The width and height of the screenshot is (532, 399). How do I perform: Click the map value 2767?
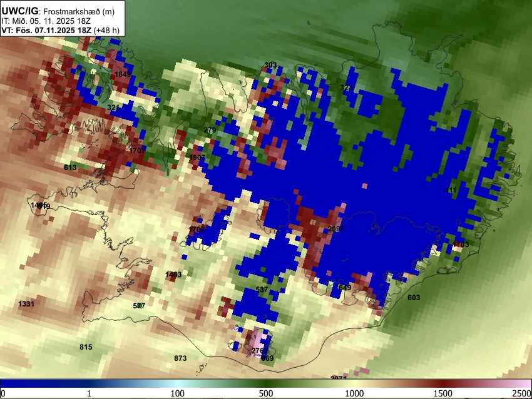pyautogui.click(x=260, y=351)
